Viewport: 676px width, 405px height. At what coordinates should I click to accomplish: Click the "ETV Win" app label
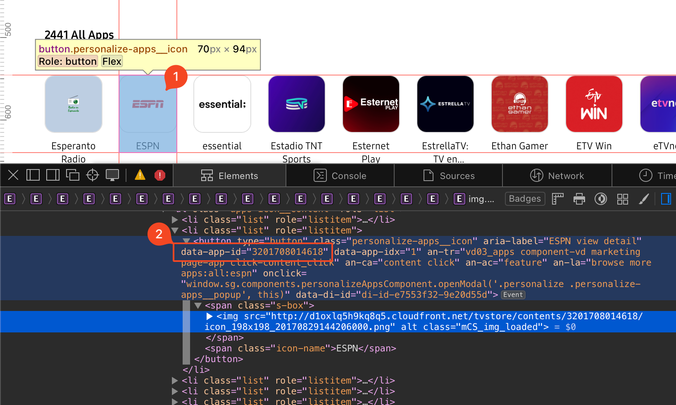coord(594,146)
